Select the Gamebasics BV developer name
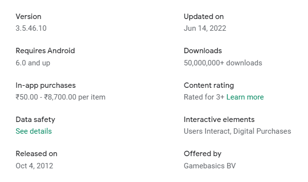308x182 pixels. (209, 166)
